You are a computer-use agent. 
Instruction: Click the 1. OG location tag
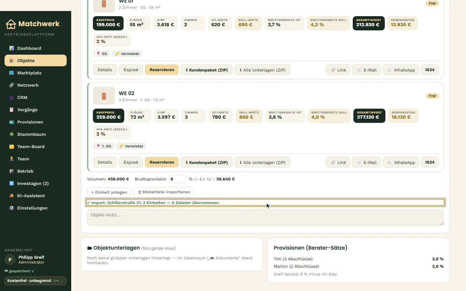pyautogui.click(x=104, y=146)
